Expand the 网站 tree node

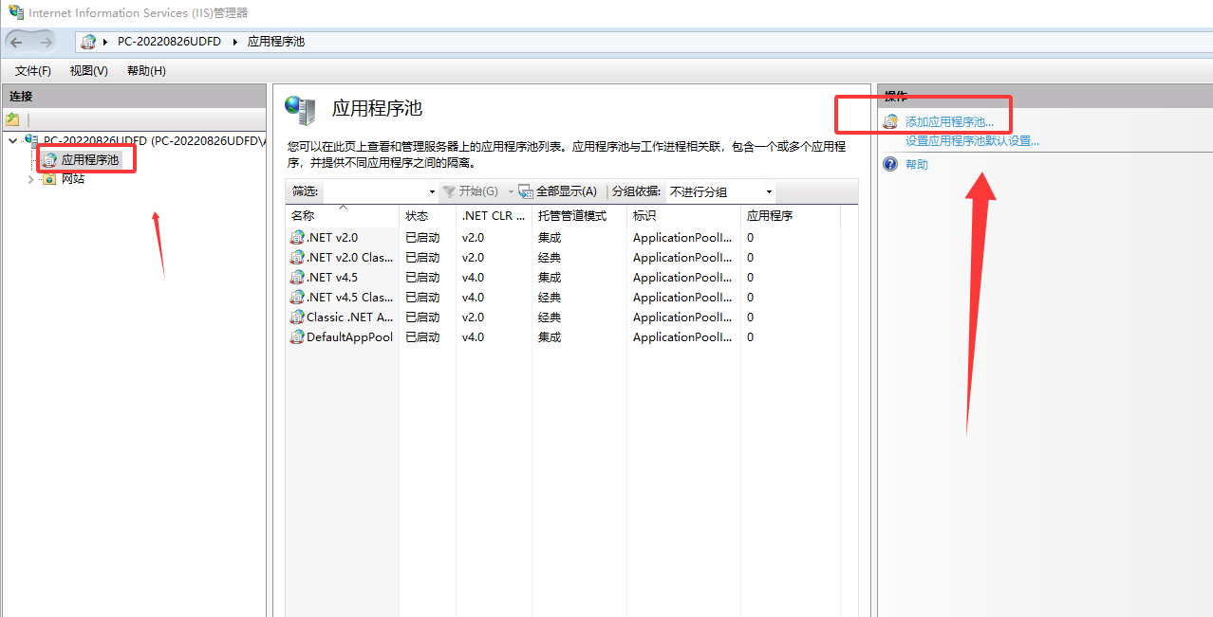(x=30, y=179)
